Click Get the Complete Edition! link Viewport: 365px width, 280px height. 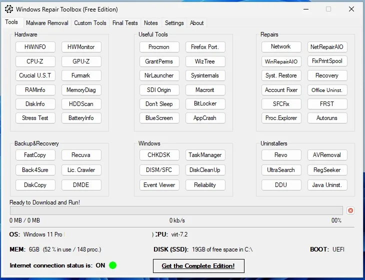pos(198,266)
